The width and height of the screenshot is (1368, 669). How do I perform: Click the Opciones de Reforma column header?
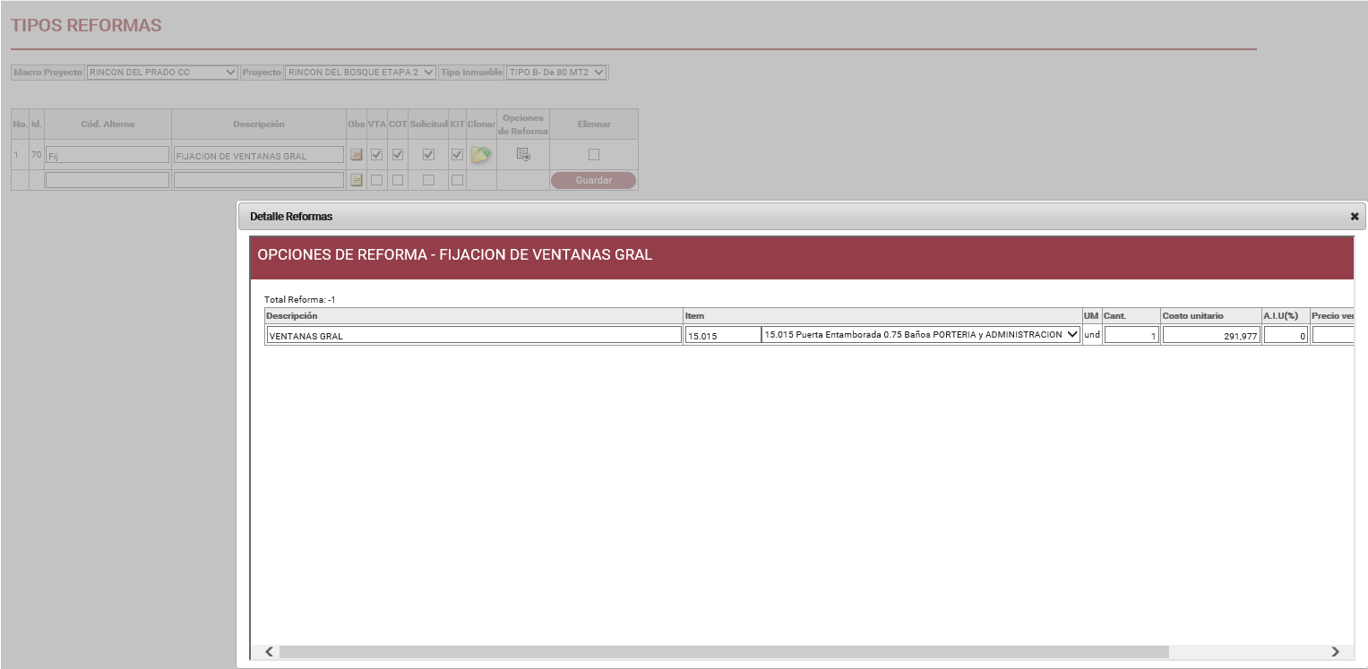523,124
